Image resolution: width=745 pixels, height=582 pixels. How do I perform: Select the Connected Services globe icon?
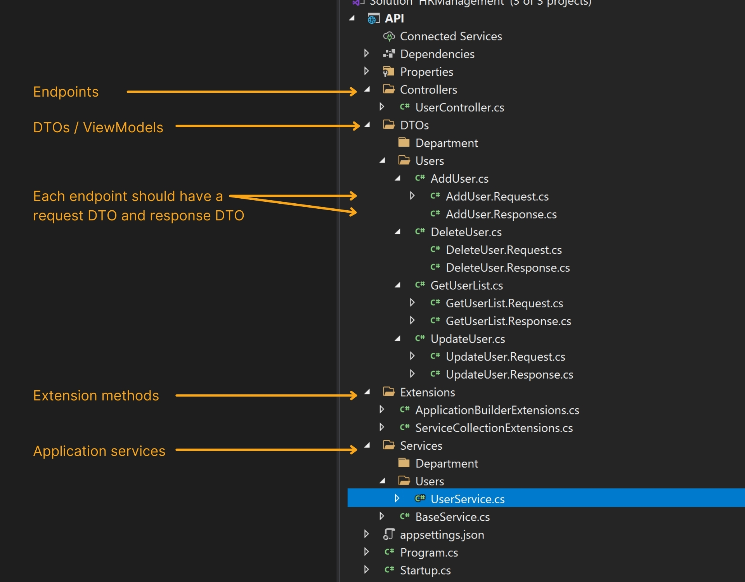click(388, 36)
